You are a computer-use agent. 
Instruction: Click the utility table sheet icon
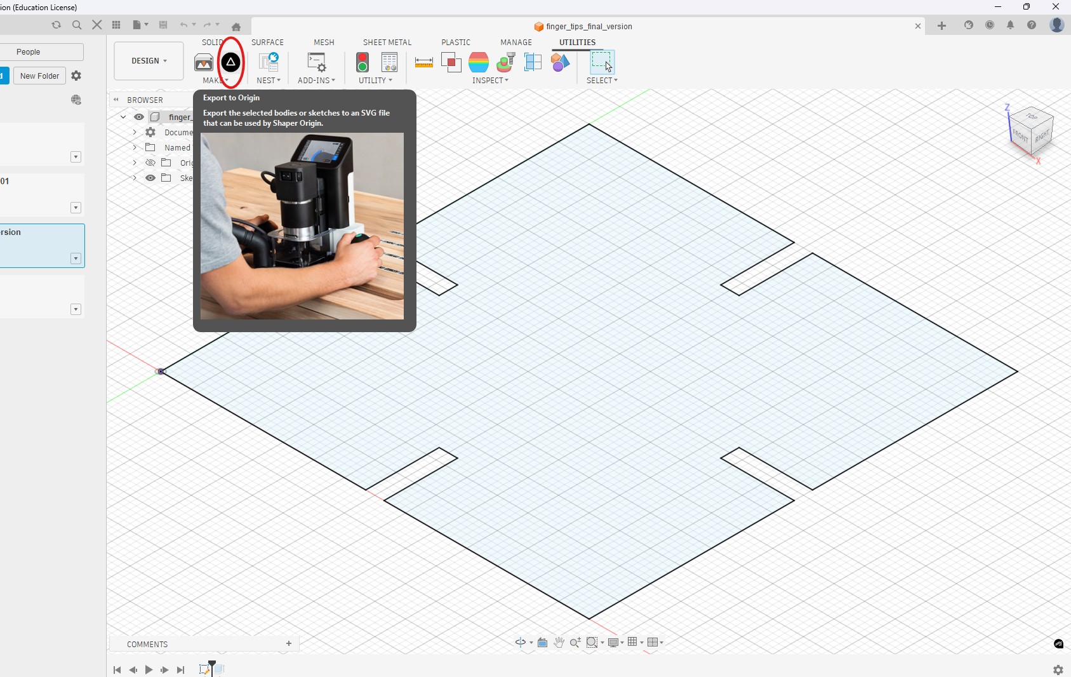(389, 62)
